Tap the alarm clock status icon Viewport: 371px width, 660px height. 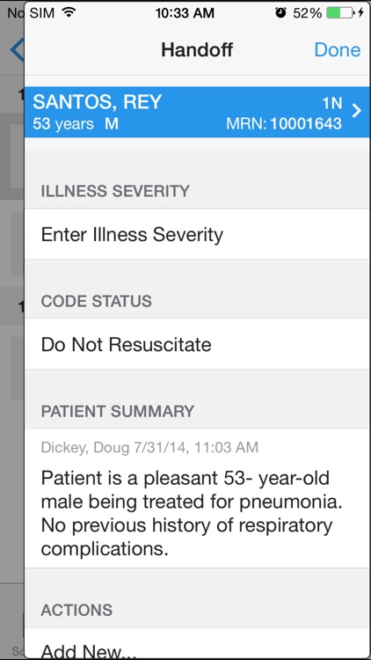click(x=280, y=13)
